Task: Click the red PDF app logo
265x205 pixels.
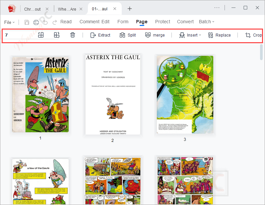Action: 12,9
